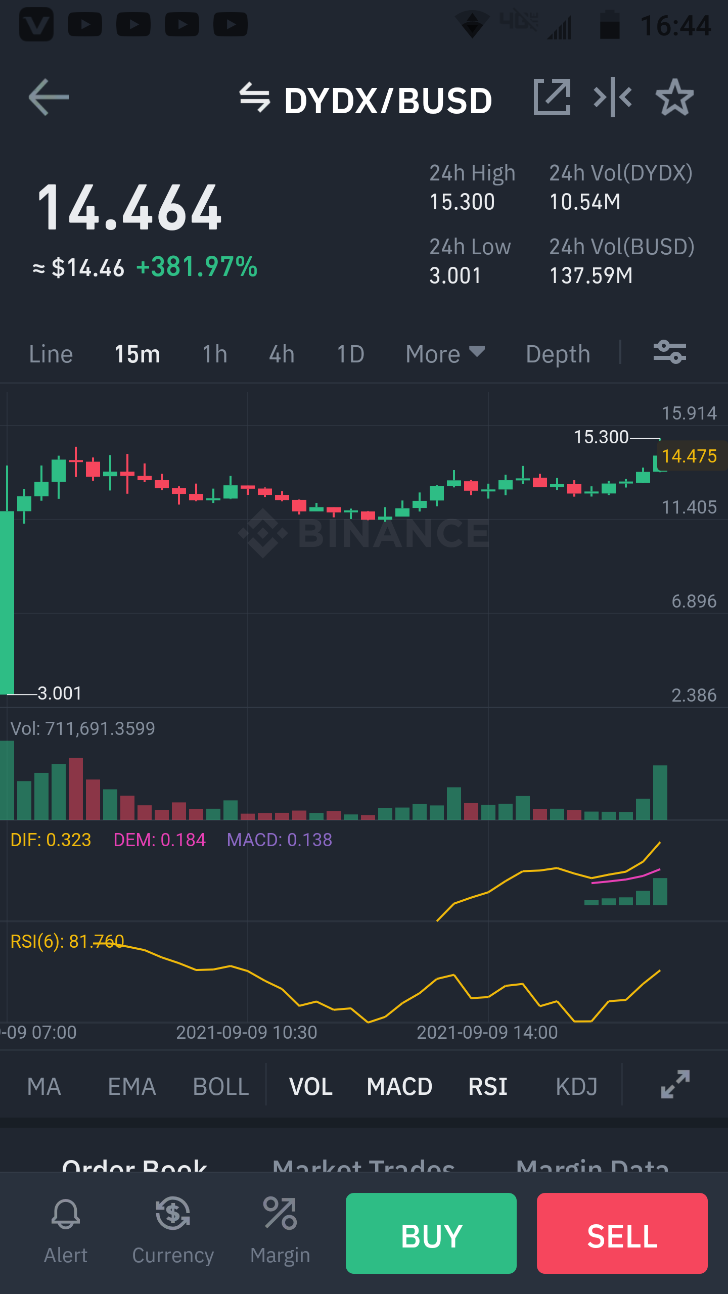
Task: Tap the green BUY button
Action: [x=431, y=1233]
